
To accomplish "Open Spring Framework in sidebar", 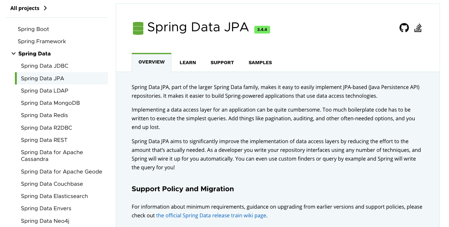I will pos(42,41).
